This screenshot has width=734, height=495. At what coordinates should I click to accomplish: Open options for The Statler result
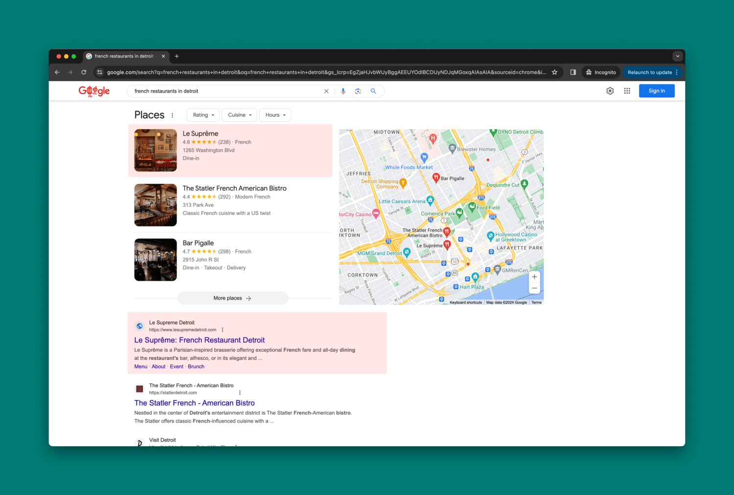coord(240,393)
